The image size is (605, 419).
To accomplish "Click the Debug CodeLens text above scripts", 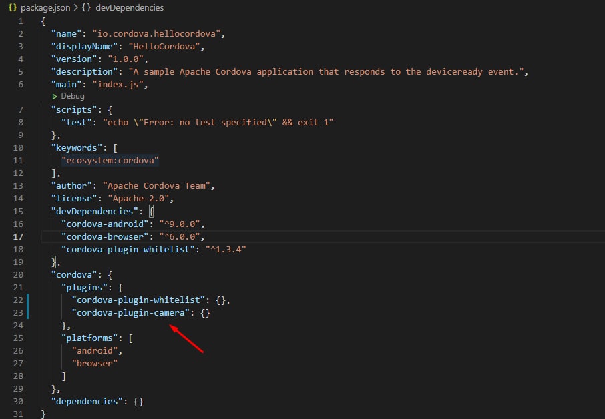I will pos(73,96).
